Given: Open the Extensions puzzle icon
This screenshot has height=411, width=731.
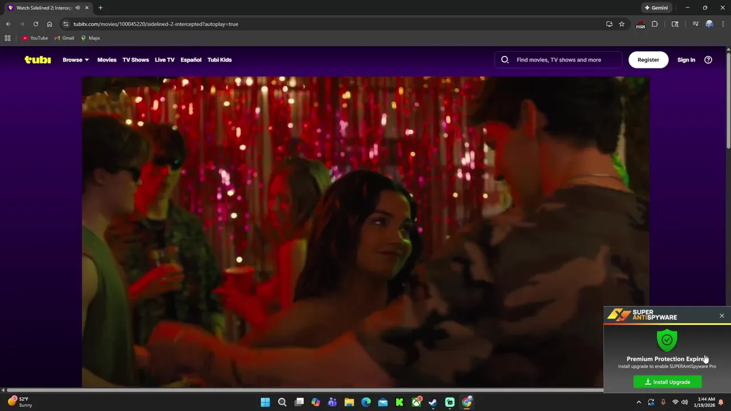Looking at the screenshot, I should coord(655,24).
